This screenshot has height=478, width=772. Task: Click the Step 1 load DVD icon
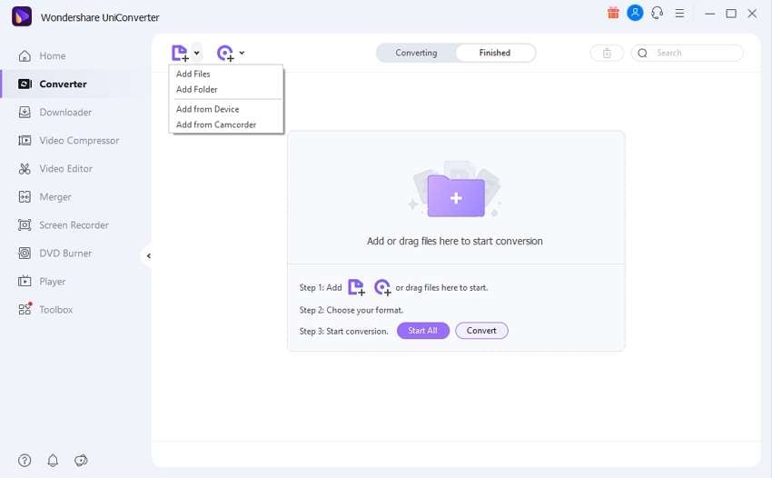(x=382, y=287)
